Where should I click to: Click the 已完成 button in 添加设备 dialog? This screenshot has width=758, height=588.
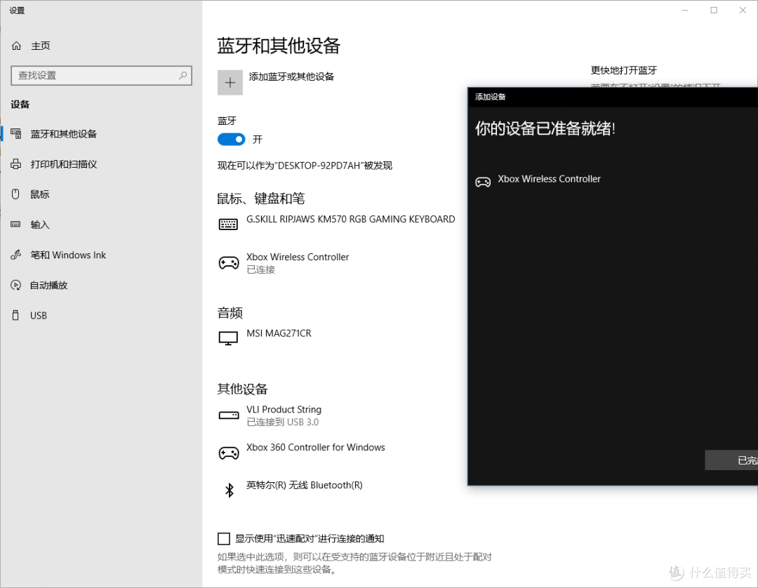[x=731, y=460]
